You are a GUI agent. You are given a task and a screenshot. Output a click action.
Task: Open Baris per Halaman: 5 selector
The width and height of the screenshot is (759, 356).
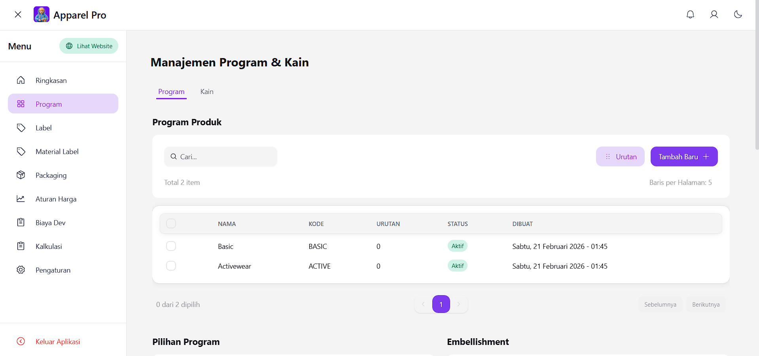(680, 183)
